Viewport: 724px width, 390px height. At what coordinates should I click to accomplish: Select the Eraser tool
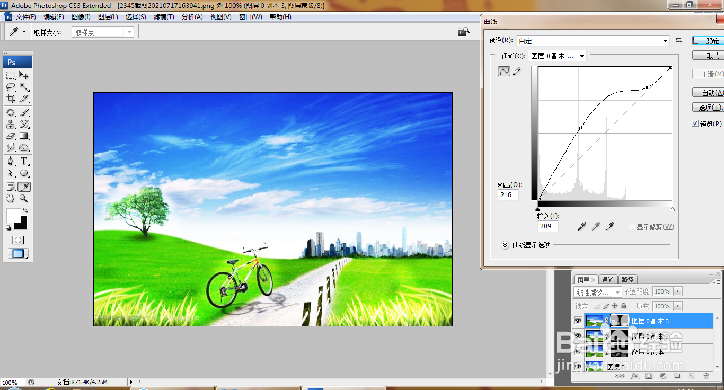point(11,136)
